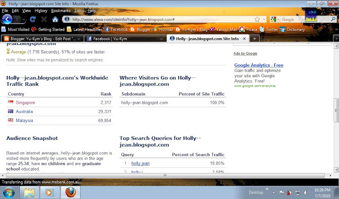Click the Forward navigation arrow
Screen dimensions: 339x199
17,20
